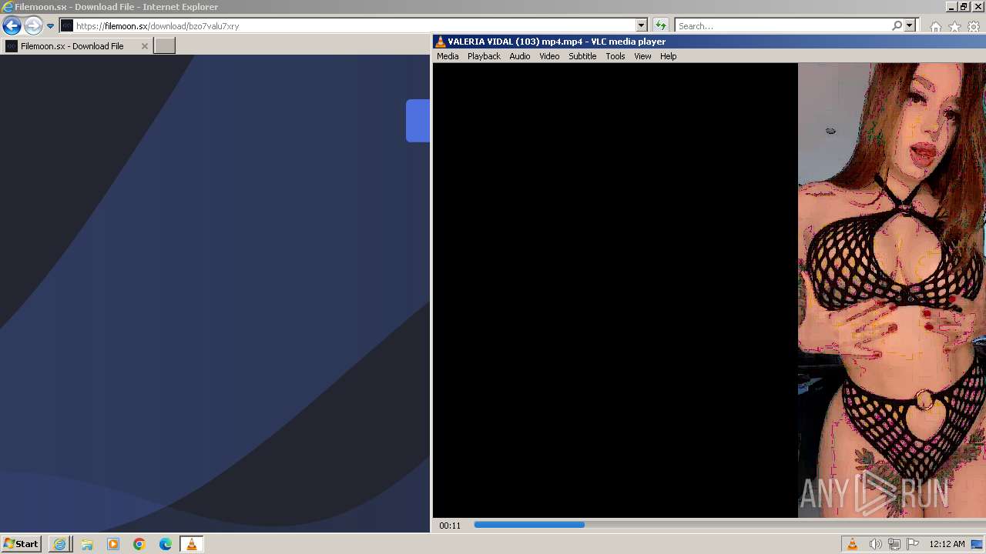This screenshot has height=554, width=986.
Task: Expand the address bar autocomplete dropdown
Action: pyautogui.click(x=641, y=25)
